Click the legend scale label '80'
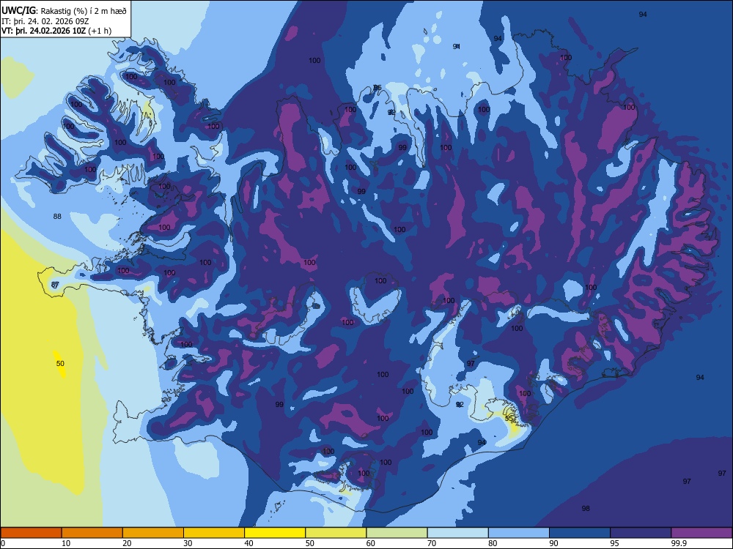 pyautogui.click(x=493, y=543)
